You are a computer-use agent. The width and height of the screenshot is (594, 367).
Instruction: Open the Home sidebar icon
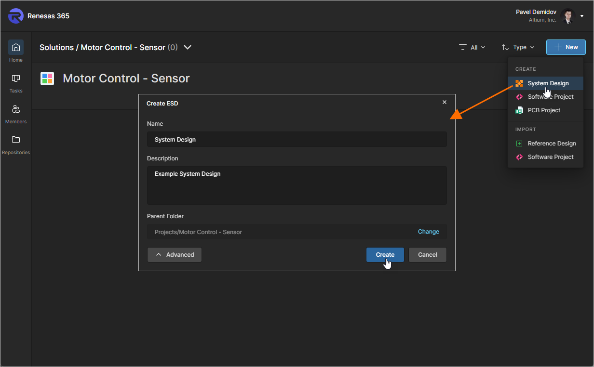[16, 48]
